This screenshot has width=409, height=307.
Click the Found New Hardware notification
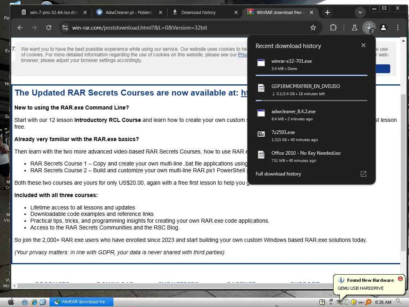pos(369,284)
